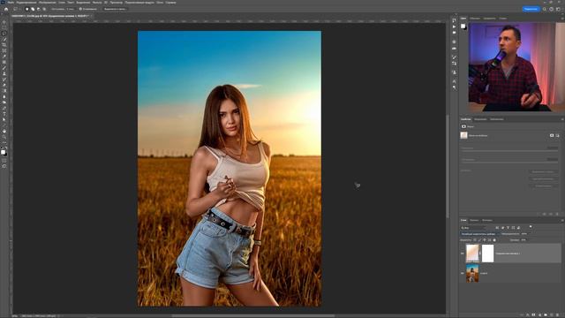Select the white layer mask thumbnail
565x318 pixels.
[x=487, y=254]
